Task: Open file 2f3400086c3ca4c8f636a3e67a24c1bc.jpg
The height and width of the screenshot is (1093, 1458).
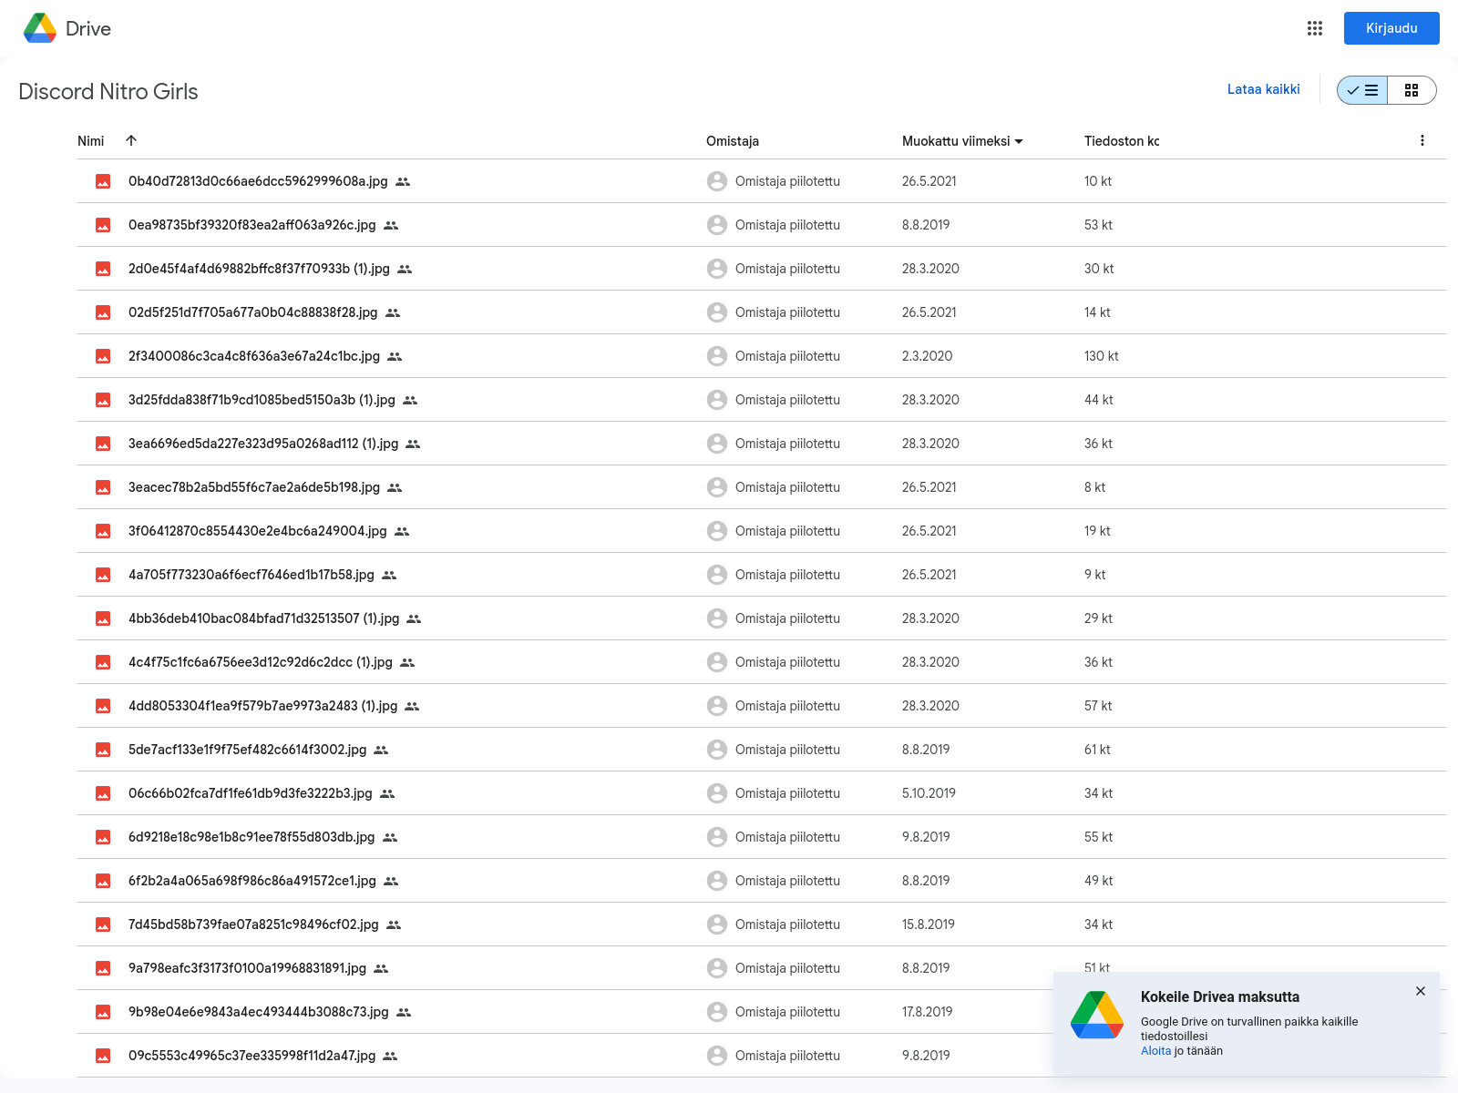Action: pyautogui.click(x=254, y=356)
